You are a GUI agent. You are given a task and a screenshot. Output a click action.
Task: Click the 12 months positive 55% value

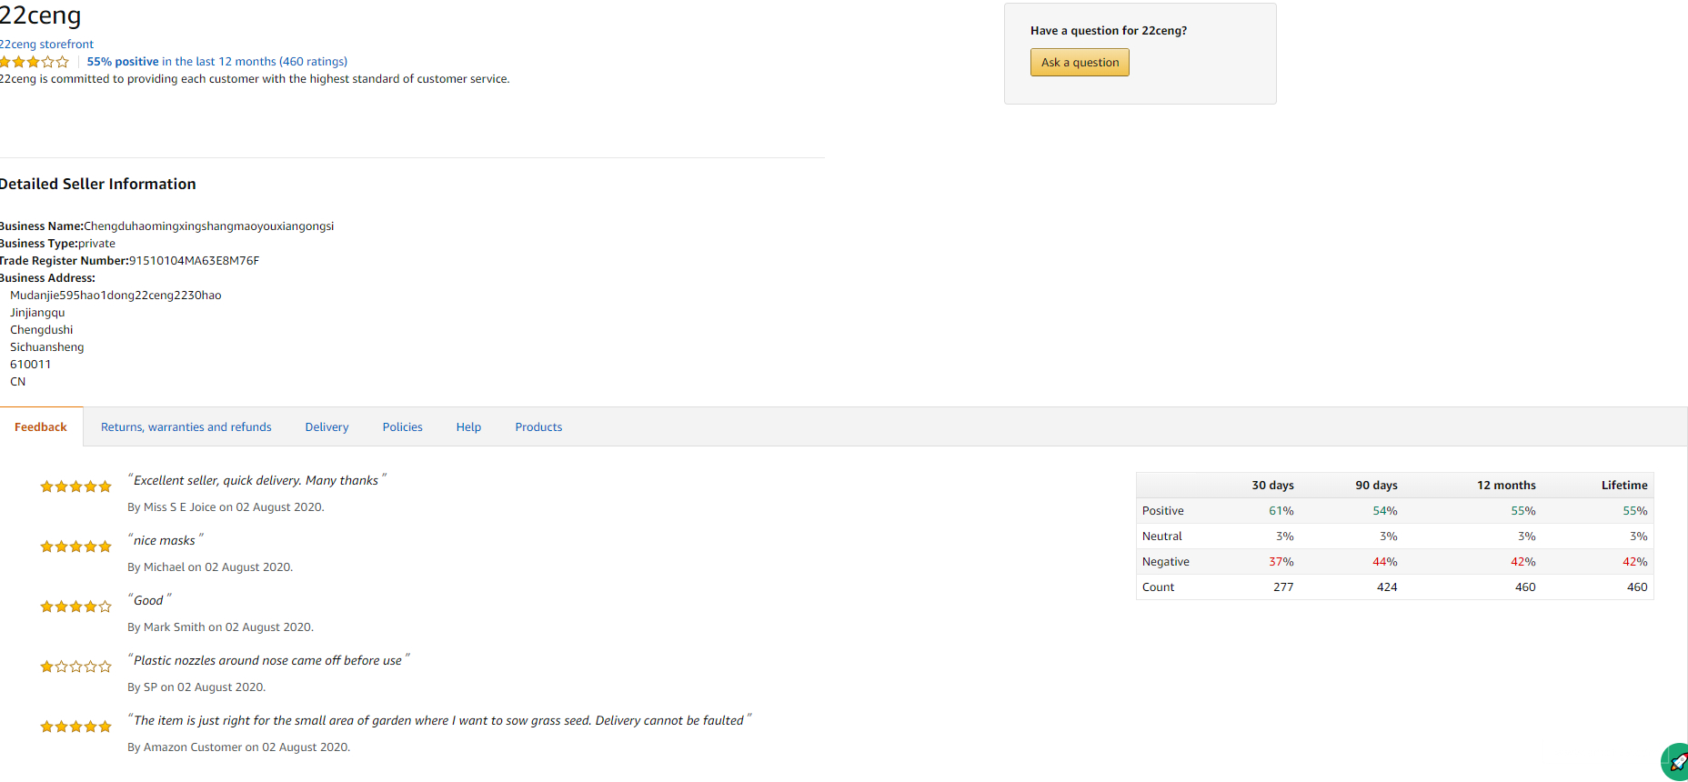click(x=1522, y=511)
